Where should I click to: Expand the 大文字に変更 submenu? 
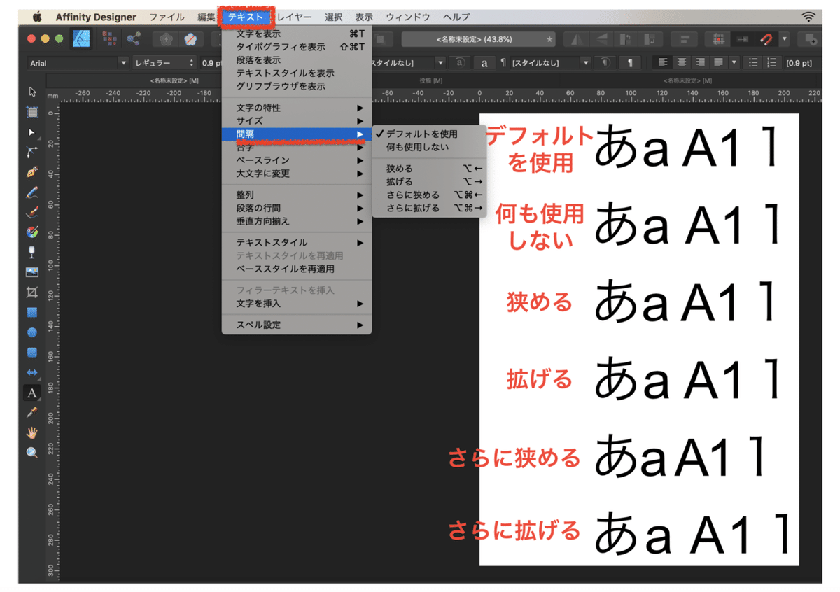pos(297,174)
